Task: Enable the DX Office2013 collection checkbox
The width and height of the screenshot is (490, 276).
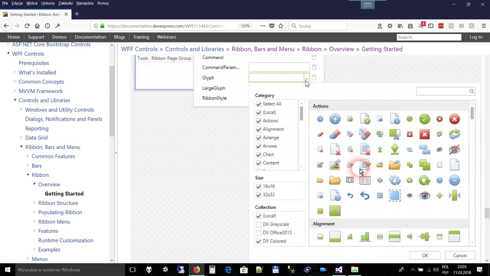Action: (258, 233)
